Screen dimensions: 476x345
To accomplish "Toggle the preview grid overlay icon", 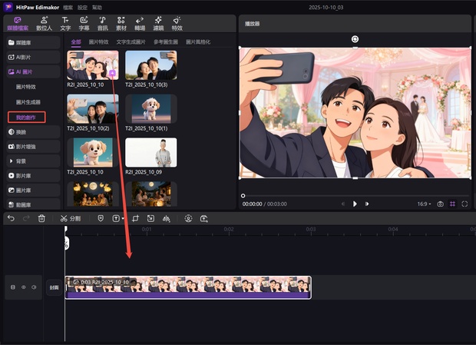I will coord(452,204).
